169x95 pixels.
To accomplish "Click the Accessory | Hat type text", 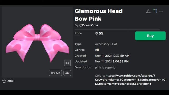I will (106, 44).
